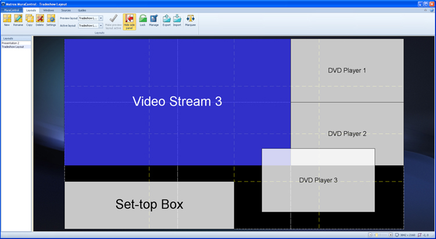Image resolution: width=436 pixels, height=239 pixels.
Task: Open the Sources tab
Action: point(66,10)
